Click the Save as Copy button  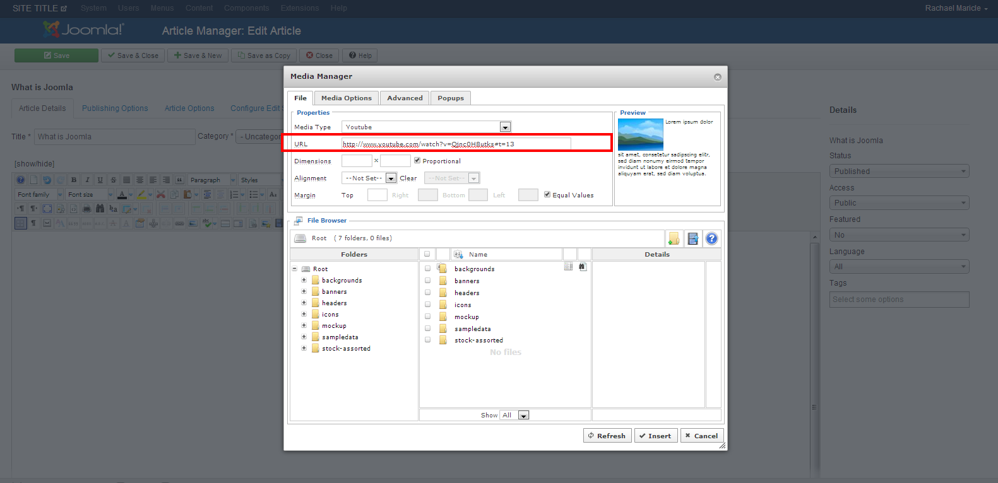tap(264, 55)
